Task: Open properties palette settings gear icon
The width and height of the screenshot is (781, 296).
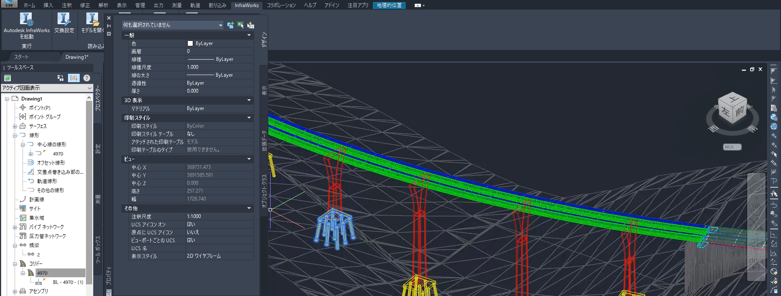Action: (109, 34)
